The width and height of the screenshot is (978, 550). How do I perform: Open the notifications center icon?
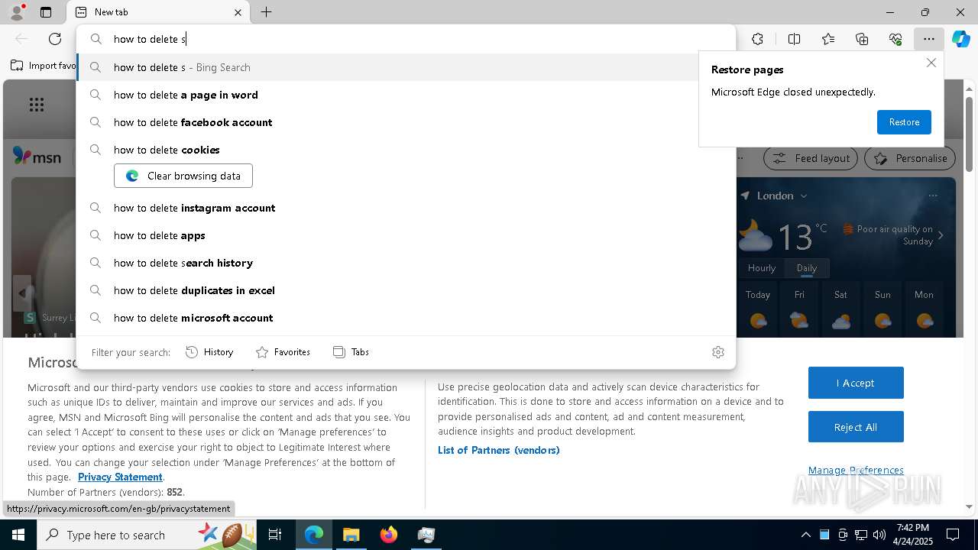tap(953, 535)
